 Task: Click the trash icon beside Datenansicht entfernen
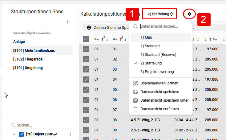coord(135,109)
